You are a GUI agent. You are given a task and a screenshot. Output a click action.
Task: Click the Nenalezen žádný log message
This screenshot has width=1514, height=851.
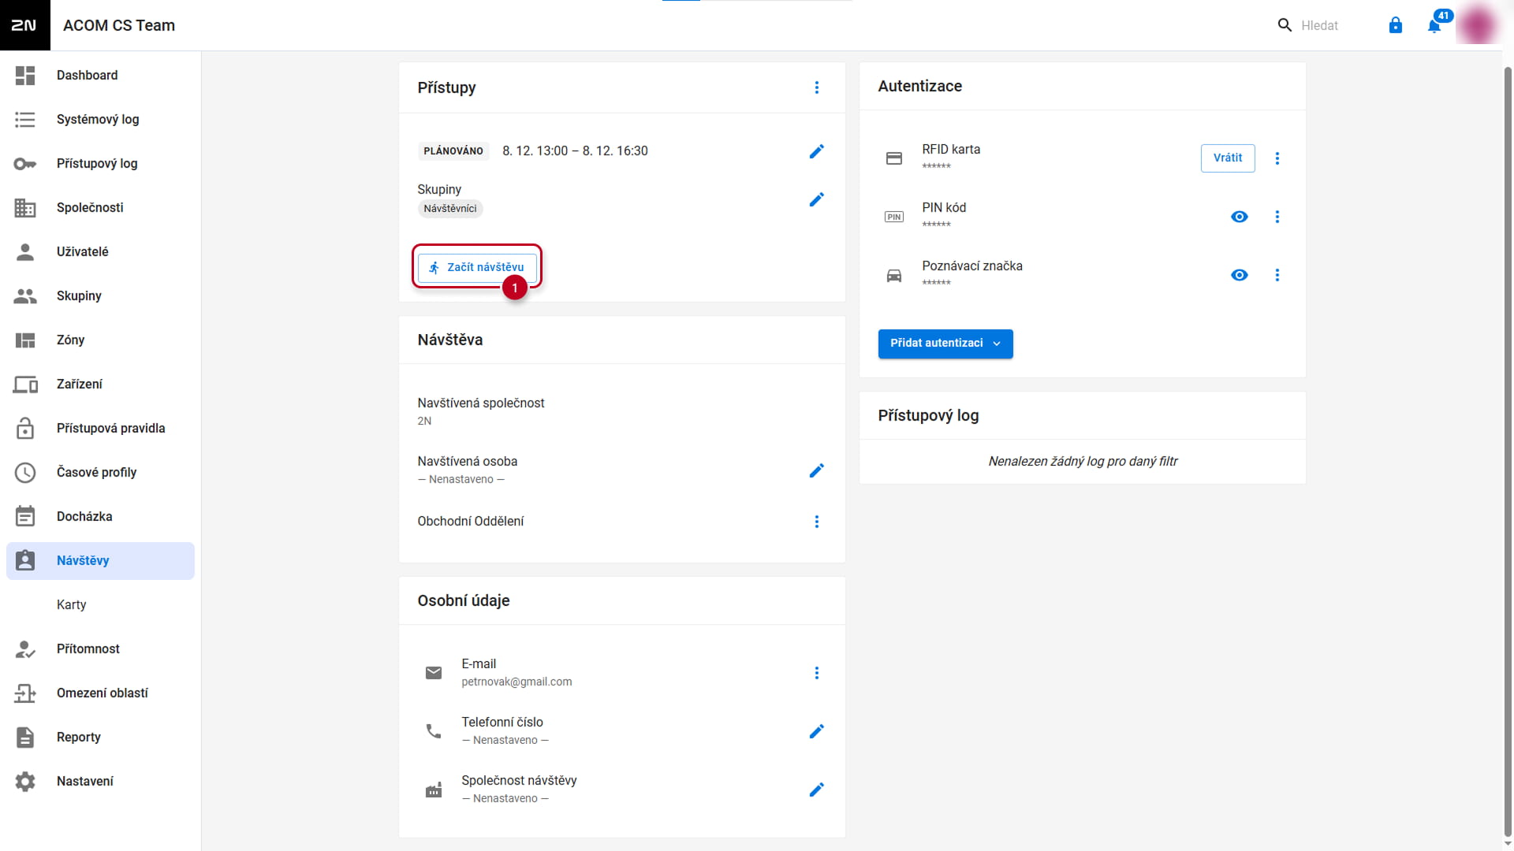point(1083,462)
